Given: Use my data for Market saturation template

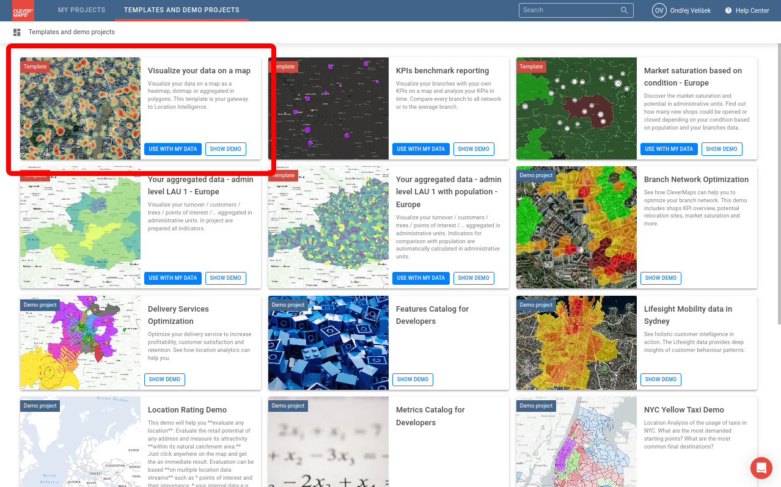Looking at the screenshot, I should click(669, 149).
